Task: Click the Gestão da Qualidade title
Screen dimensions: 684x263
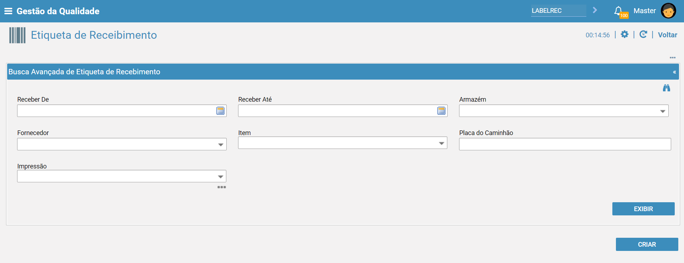Action: [58, 11]
